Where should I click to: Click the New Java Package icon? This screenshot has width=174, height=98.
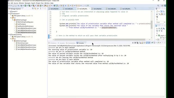[x=38, y=5]
